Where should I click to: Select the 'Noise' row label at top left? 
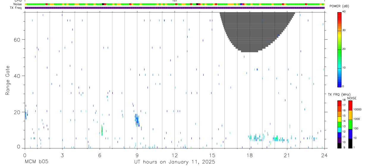coord(18,4)
